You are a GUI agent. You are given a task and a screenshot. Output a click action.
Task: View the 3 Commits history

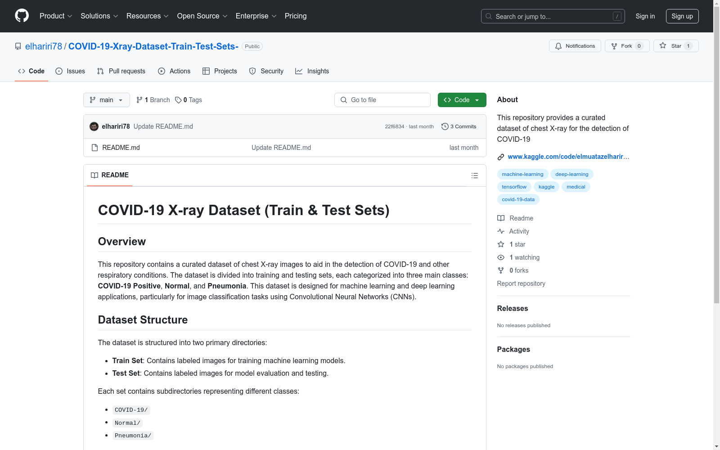459,126
